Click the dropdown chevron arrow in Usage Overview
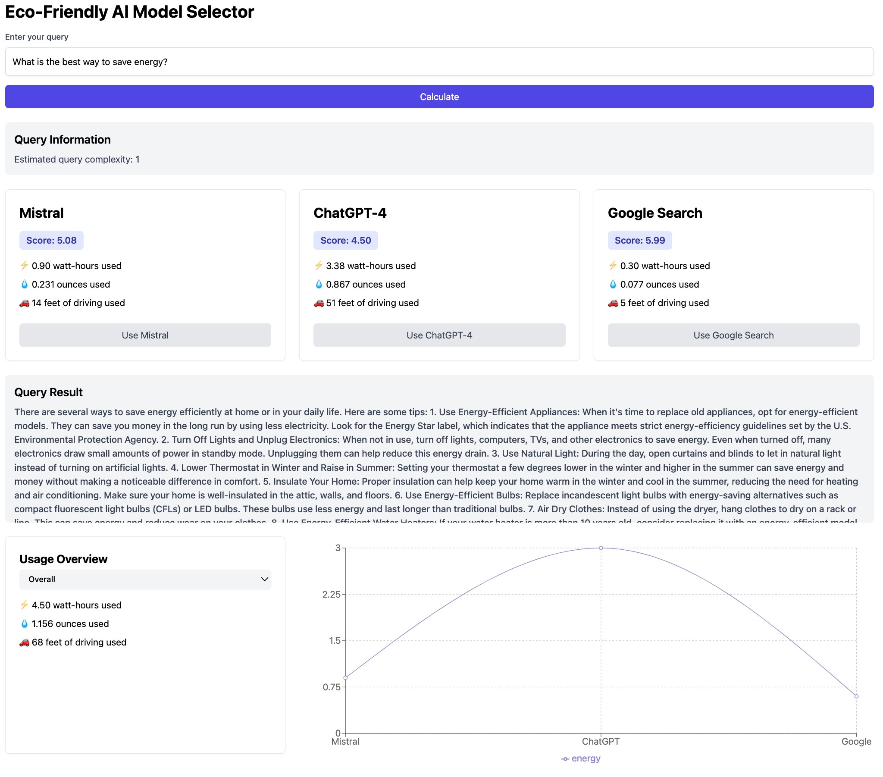The image size is (883, 777). point(264,579)
